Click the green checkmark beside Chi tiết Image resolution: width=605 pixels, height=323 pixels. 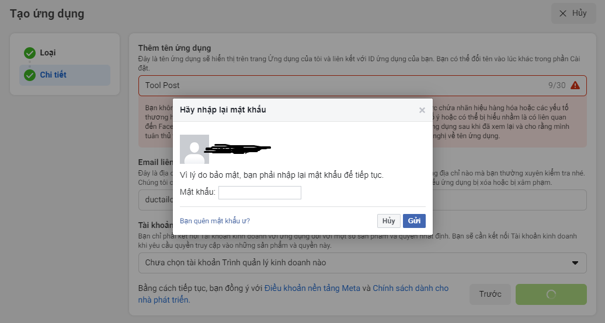(x=30, y=75)
